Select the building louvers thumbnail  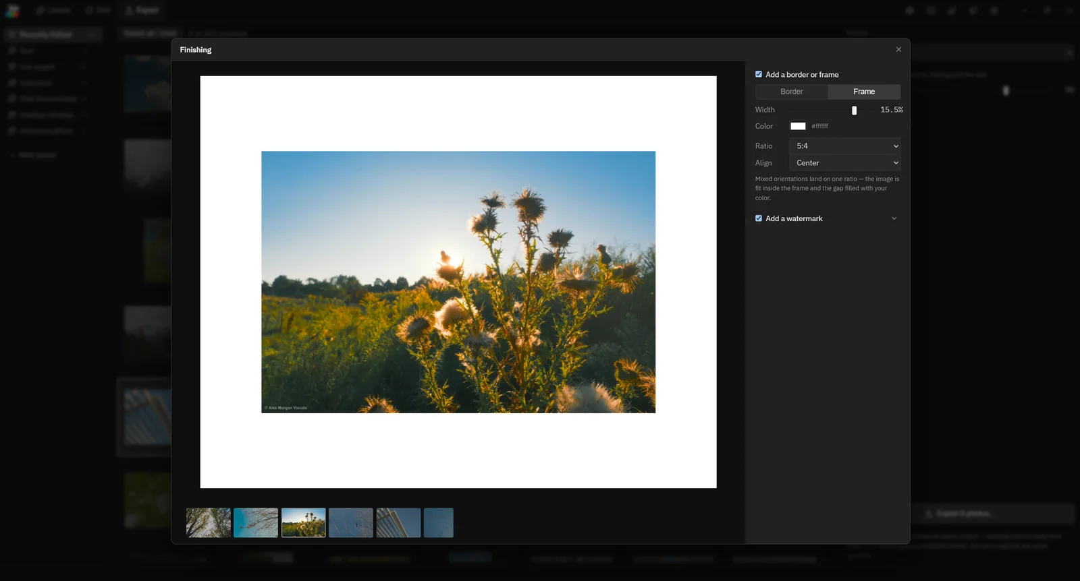pyautogui.click(x=398, y=523)
